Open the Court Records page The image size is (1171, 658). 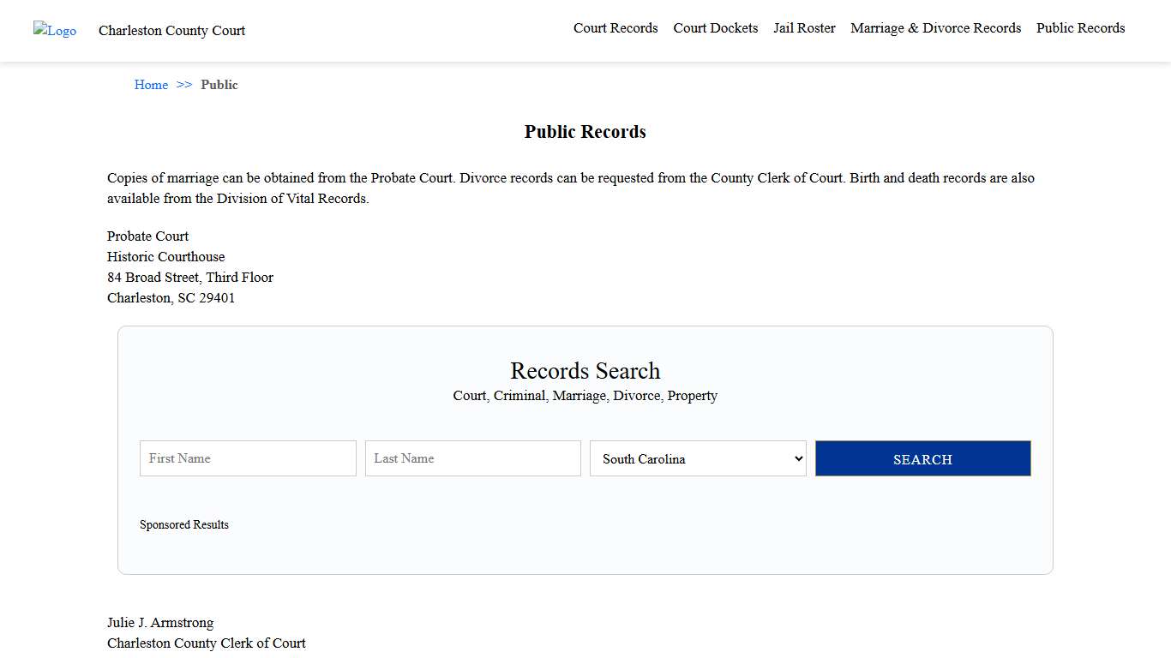tap(615, 27)
